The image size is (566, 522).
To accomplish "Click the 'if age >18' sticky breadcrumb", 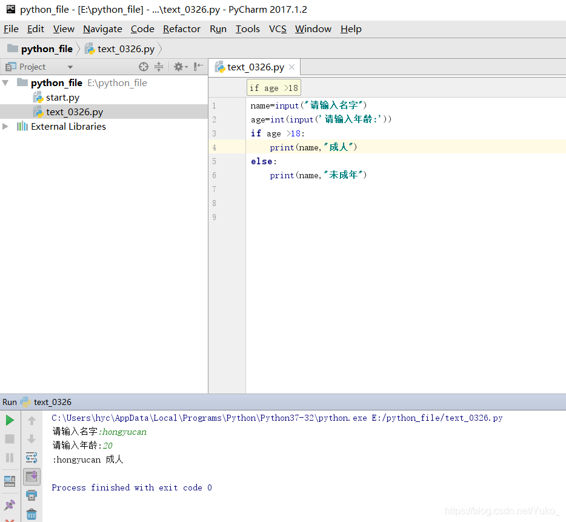I will pyautogui.click(x=274, y=88).
